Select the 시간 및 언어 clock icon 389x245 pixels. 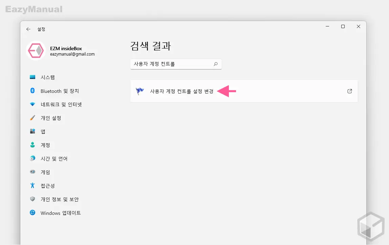coord(32,159)
